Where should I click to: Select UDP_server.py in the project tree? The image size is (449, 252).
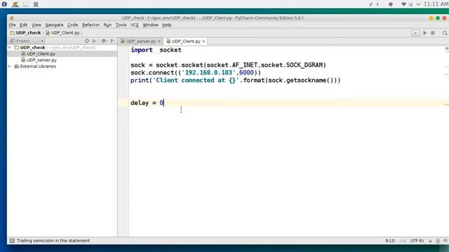click(41, 60)
